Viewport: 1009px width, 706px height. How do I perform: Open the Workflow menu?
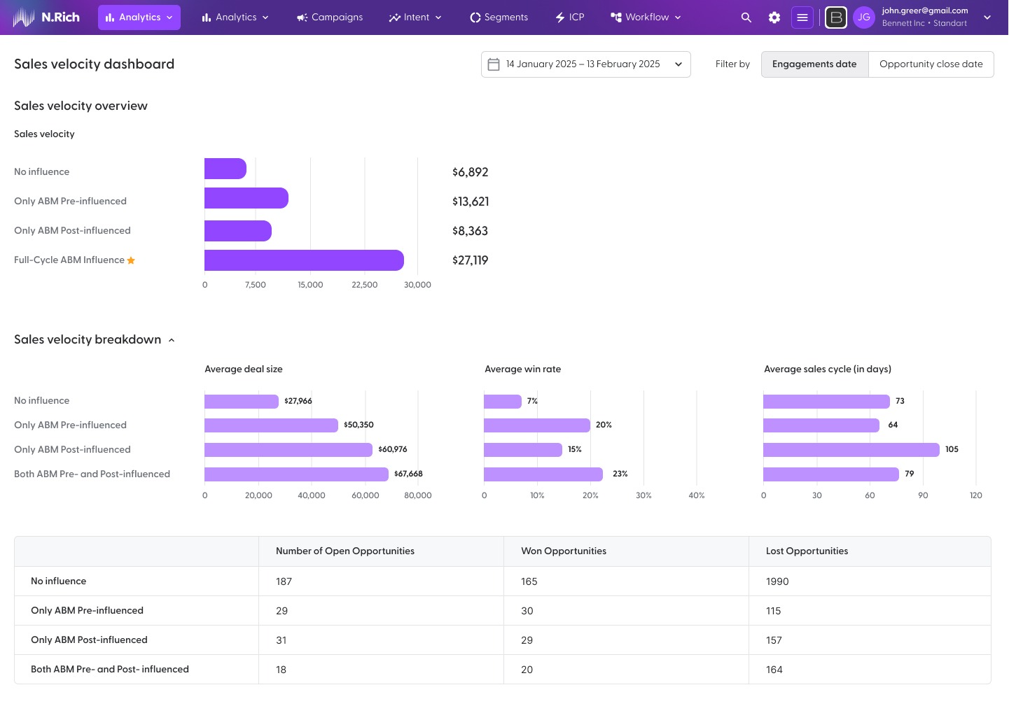(x=646, y=17)
